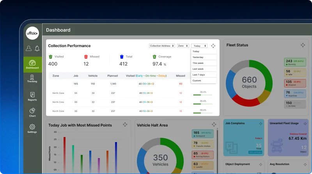Click the 65 Parking Station badge
This screenshot has width=312, height=174.
pos(202,155)
